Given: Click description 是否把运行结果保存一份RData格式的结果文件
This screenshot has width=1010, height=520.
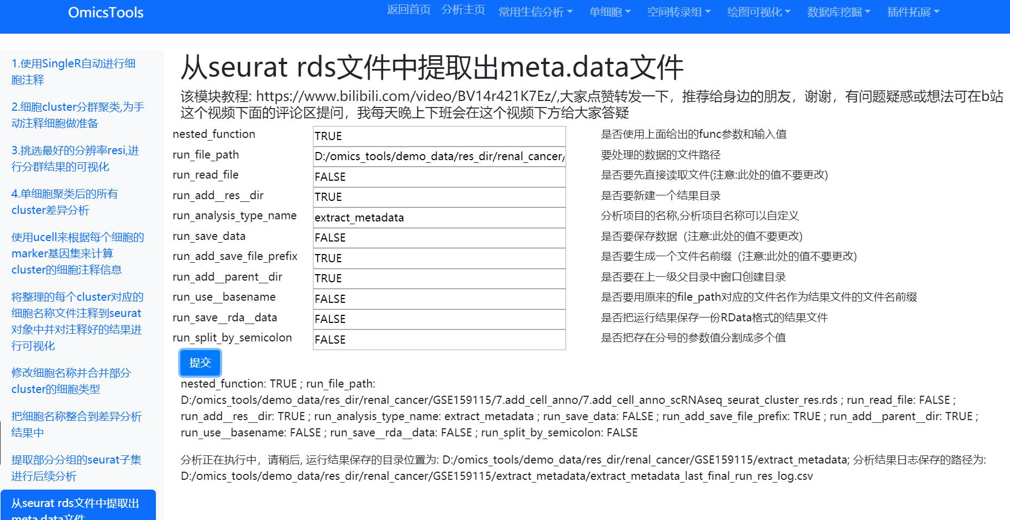Looking at the screenshot, I should click(x=714, y=318).
